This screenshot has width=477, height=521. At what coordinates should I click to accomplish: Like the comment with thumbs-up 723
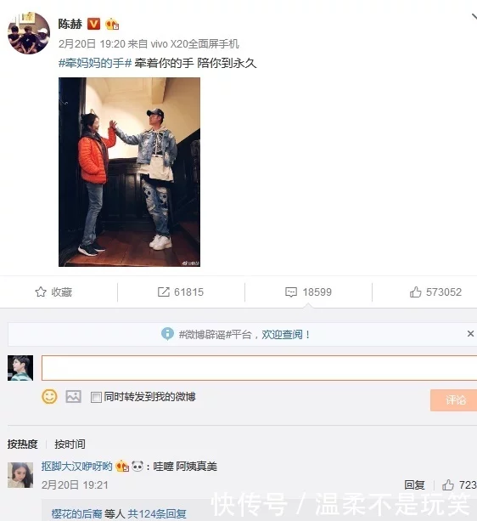click(448, 484)
